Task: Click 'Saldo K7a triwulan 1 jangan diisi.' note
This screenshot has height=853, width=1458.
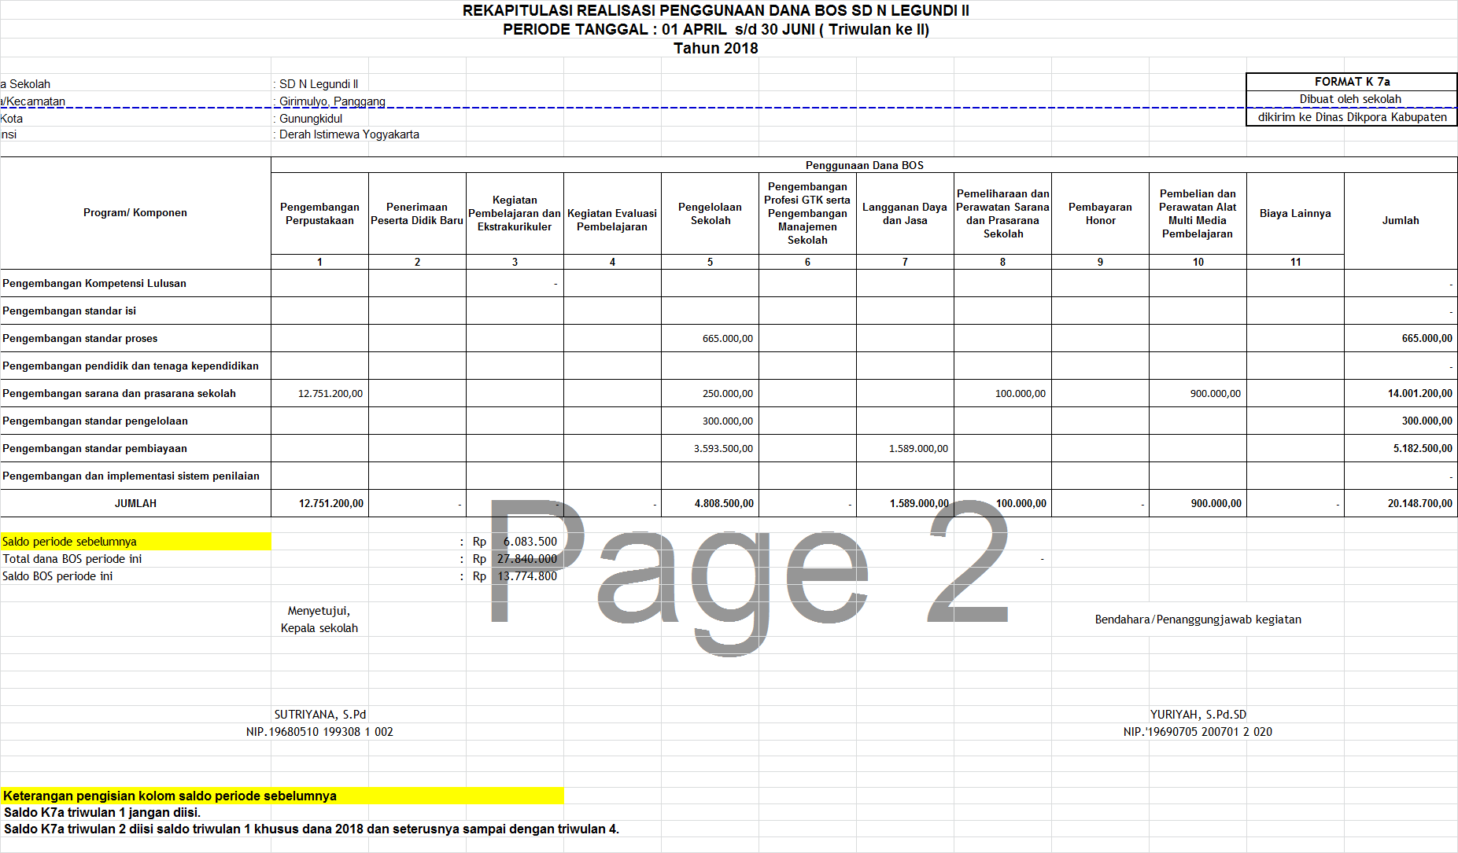Action: [102, 812]
